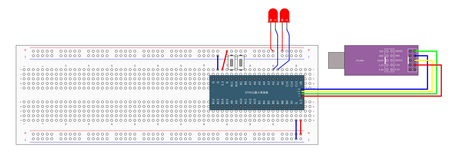Click STM32 pin label A5

click(x=259, y=83)
